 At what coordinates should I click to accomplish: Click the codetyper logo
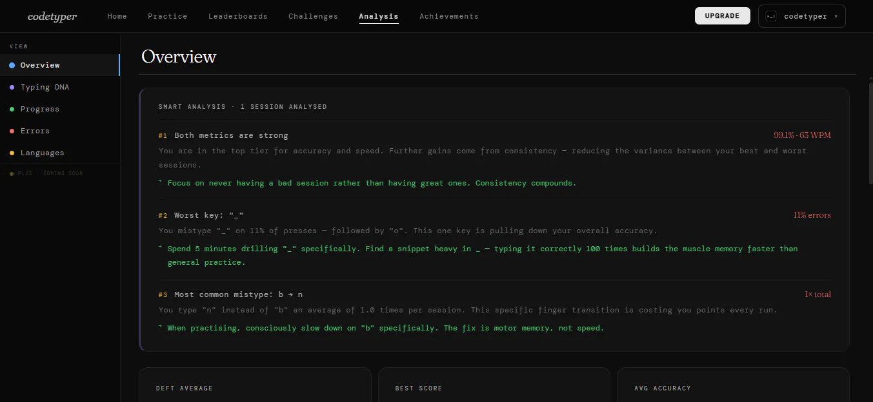coord(52,17)
